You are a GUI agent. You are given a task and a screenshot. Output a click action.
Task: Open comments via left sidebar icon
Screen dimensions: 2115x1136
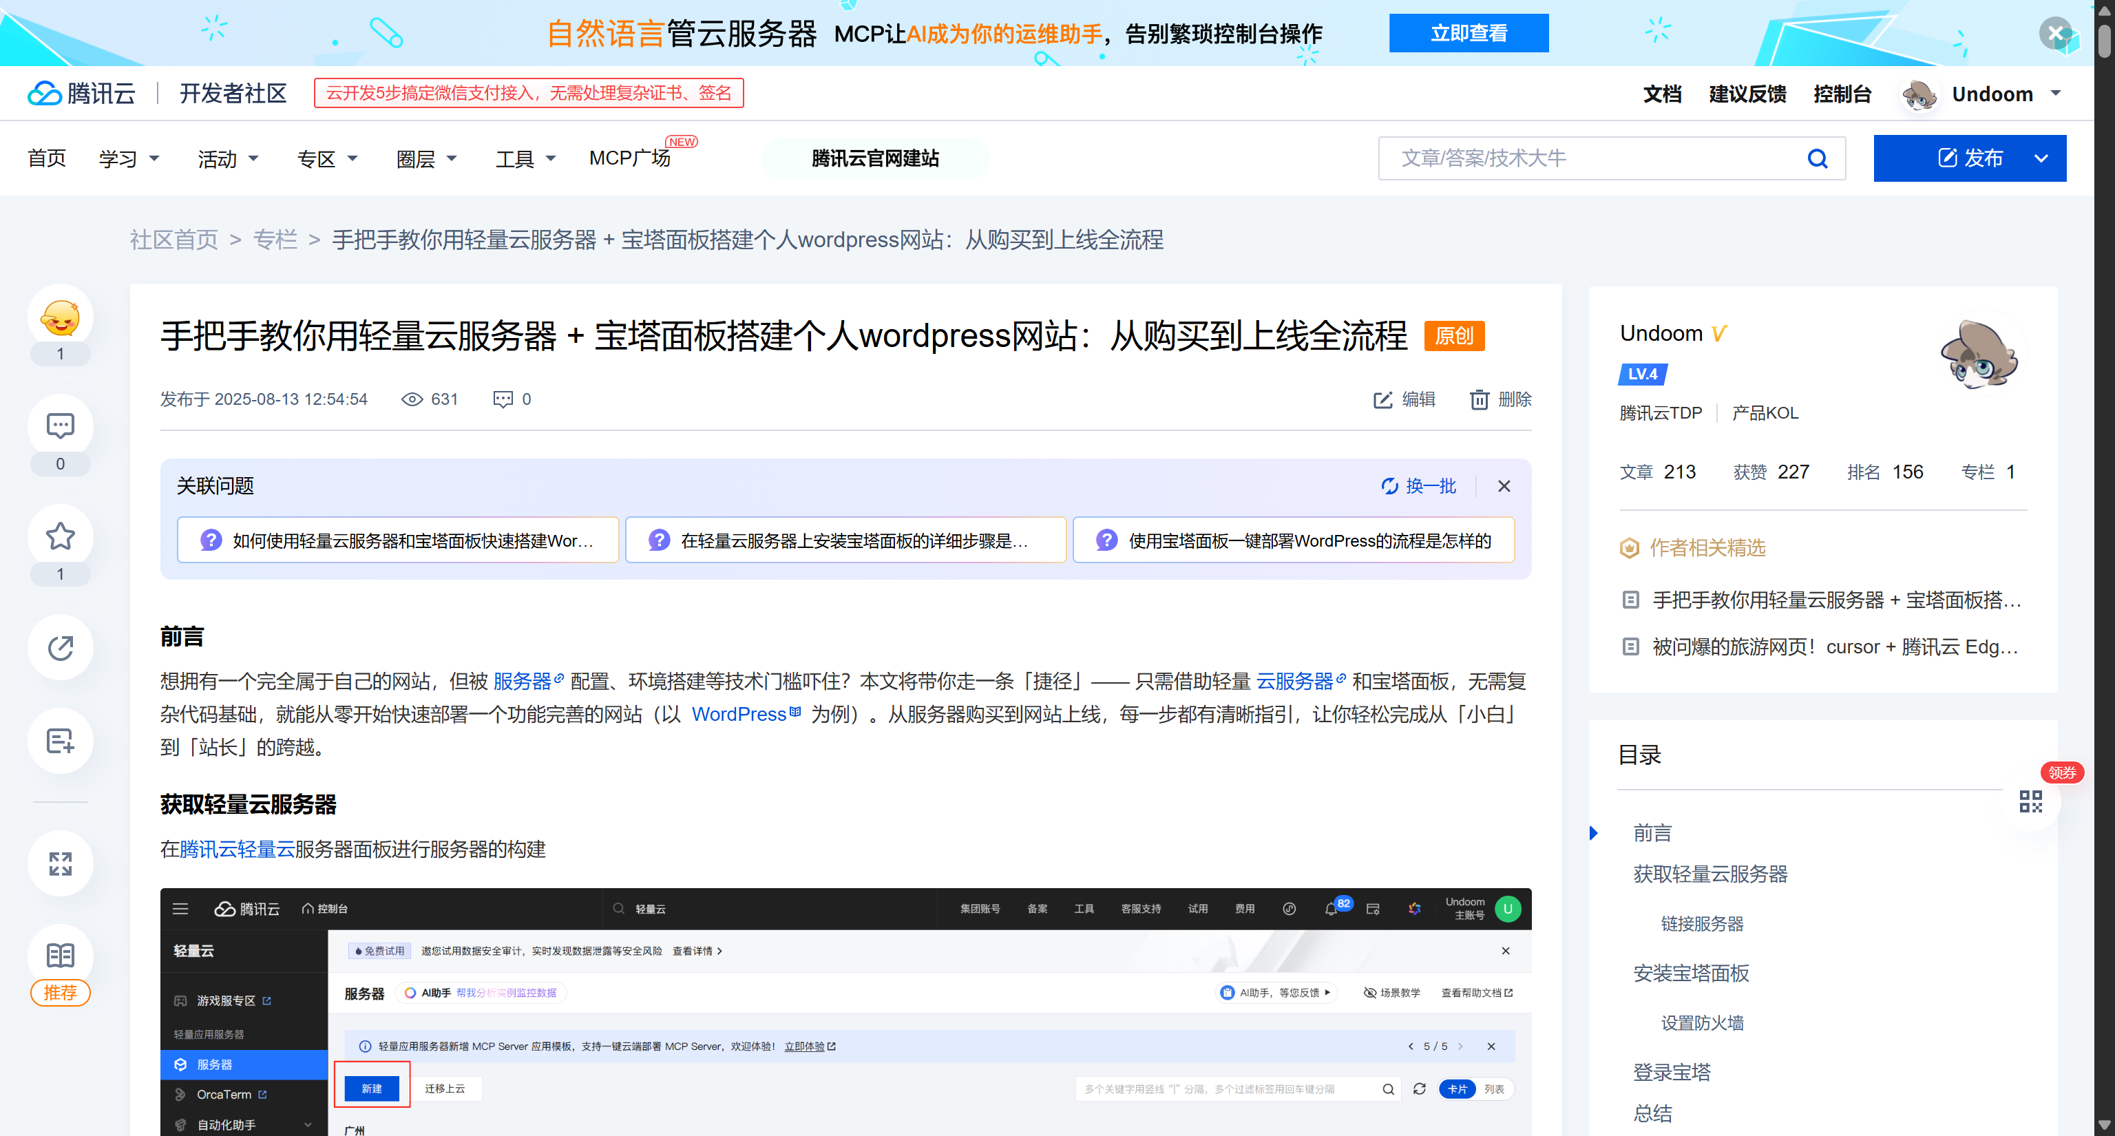pyautogui.click(x=60, y=426)
